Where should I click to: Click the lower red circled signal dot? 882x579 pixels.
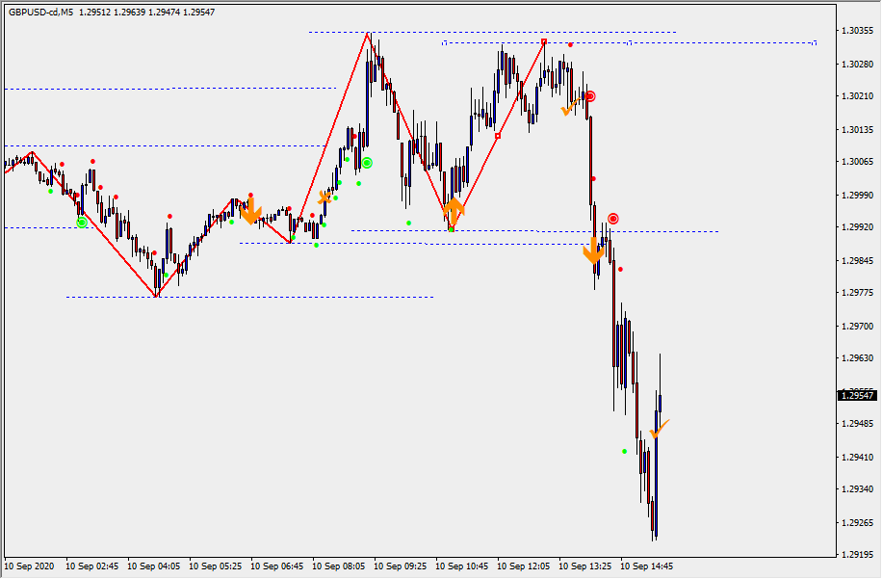(612, 219)
